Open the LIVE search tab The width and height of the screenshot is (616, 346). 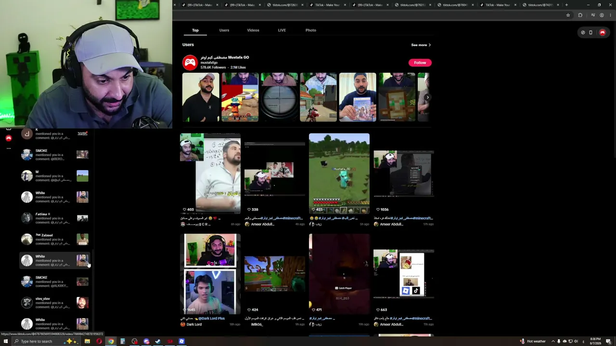coord(282,30)
